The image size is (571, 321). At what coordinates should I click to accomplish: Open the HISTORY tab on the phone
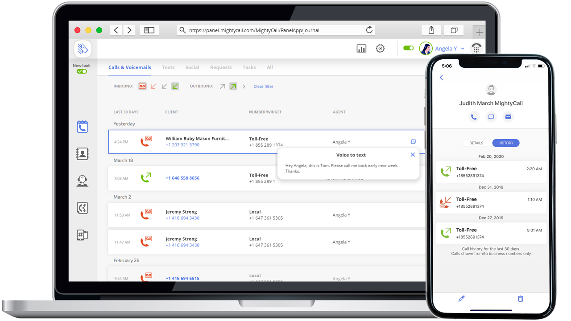pyautogui.click(x=506, y=143)
